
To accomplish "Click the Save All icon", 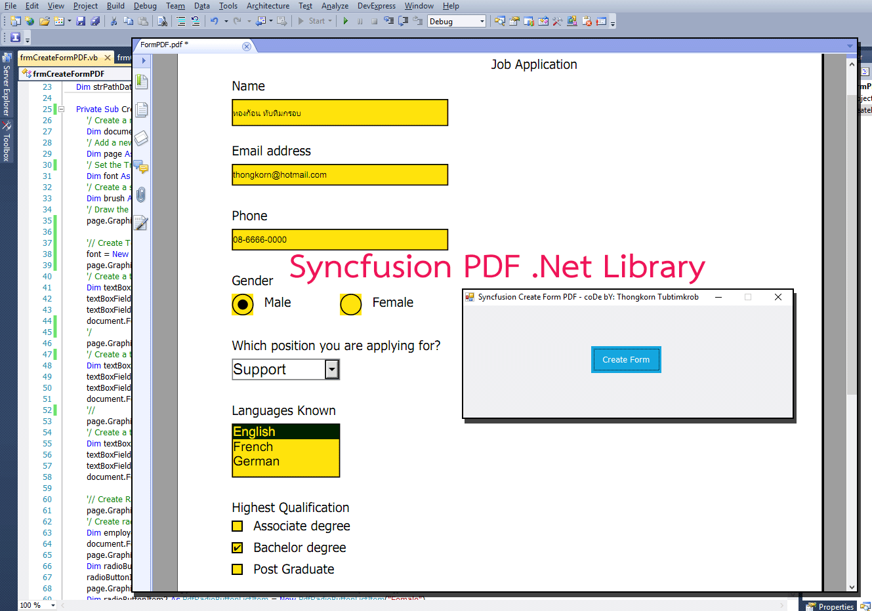I will pyautogui.click(x=95, y=21).
